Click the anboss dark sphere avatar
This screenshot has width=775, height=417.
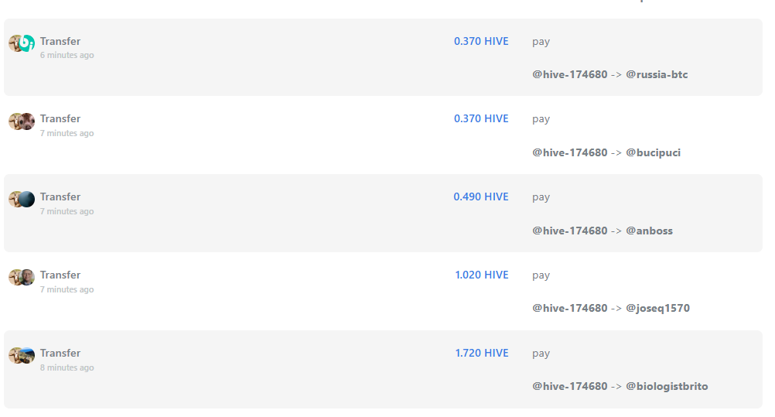[x=27, y=200]
